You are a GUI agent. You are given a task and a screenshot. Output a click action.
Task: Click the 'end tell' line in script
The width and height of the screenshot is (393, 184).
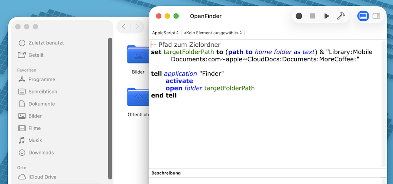(163, 95)
